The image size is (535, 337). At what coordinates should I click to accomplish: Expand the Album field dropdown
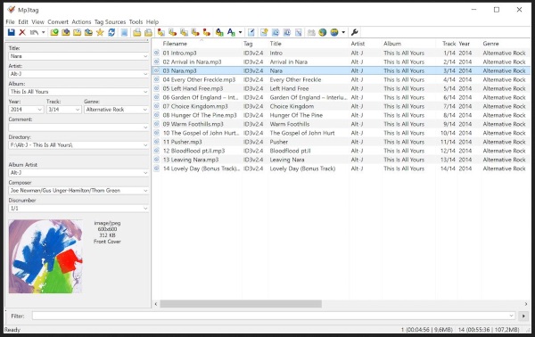click(x=145, y=92)
